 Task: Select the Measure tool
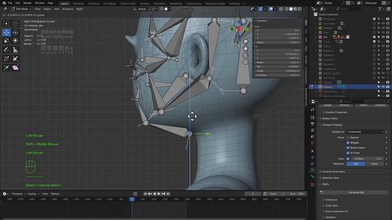point(15,50)
